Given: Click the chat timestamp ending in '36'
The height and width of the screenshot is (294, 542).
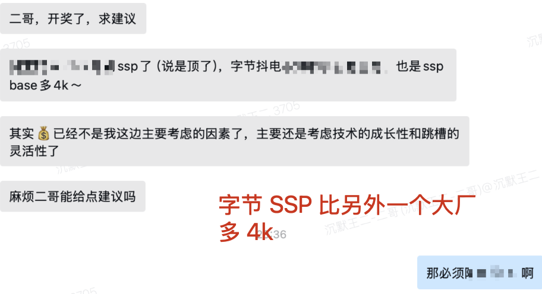Looking at the screenshot, I should (x=273, y=234).
